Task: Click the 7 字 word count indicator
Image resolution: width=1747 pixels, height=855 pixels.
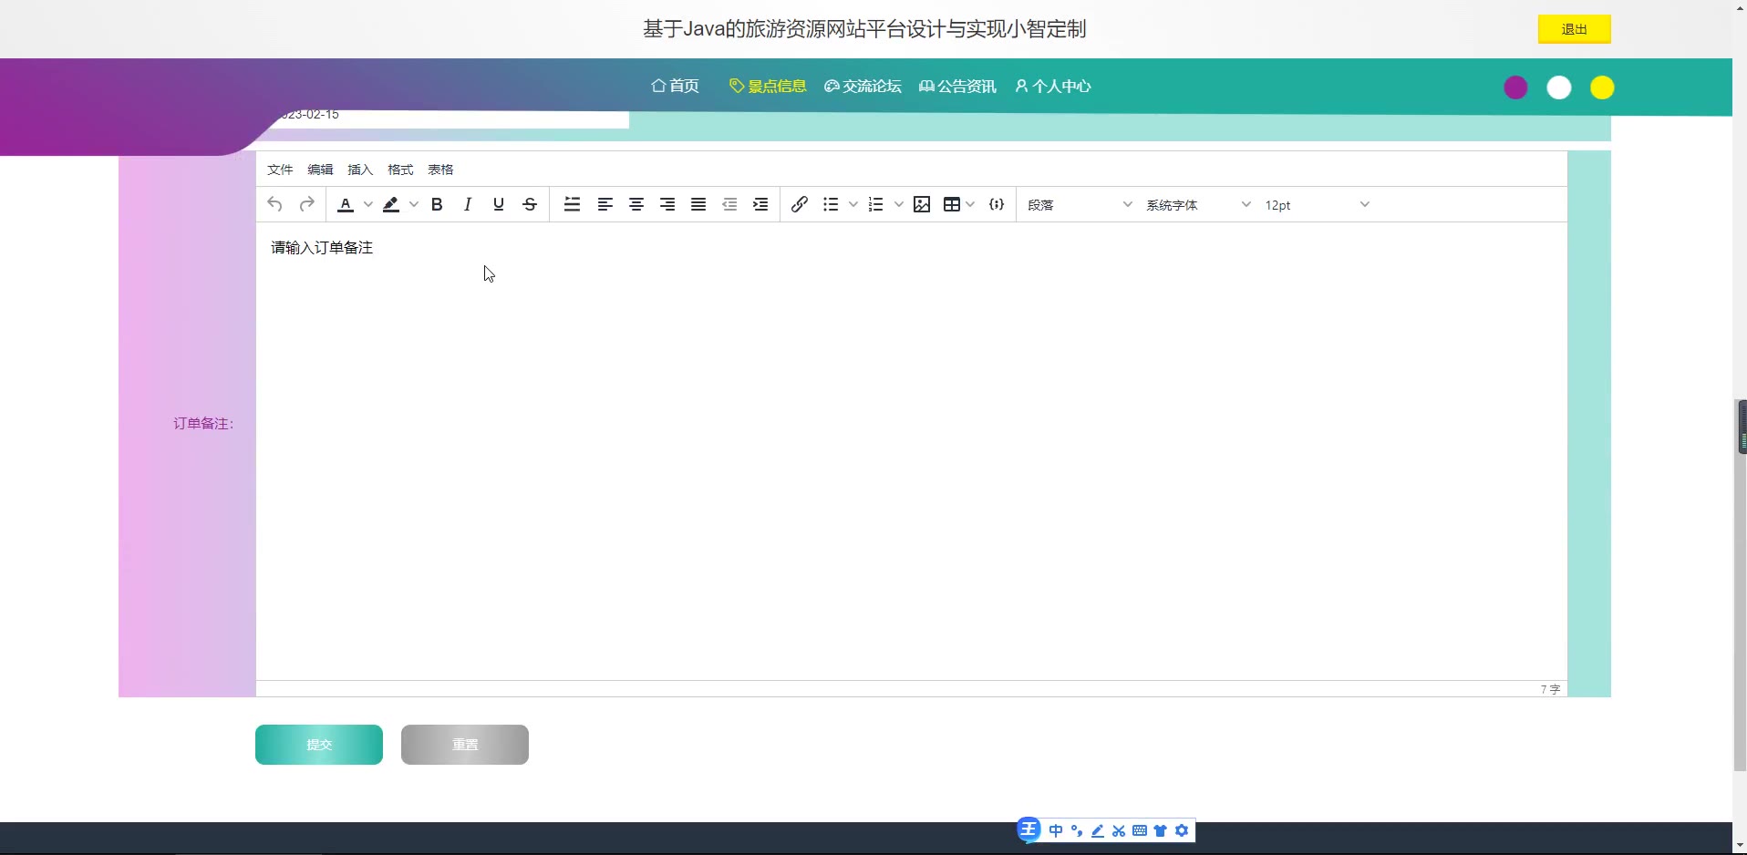Action: 1550,689
